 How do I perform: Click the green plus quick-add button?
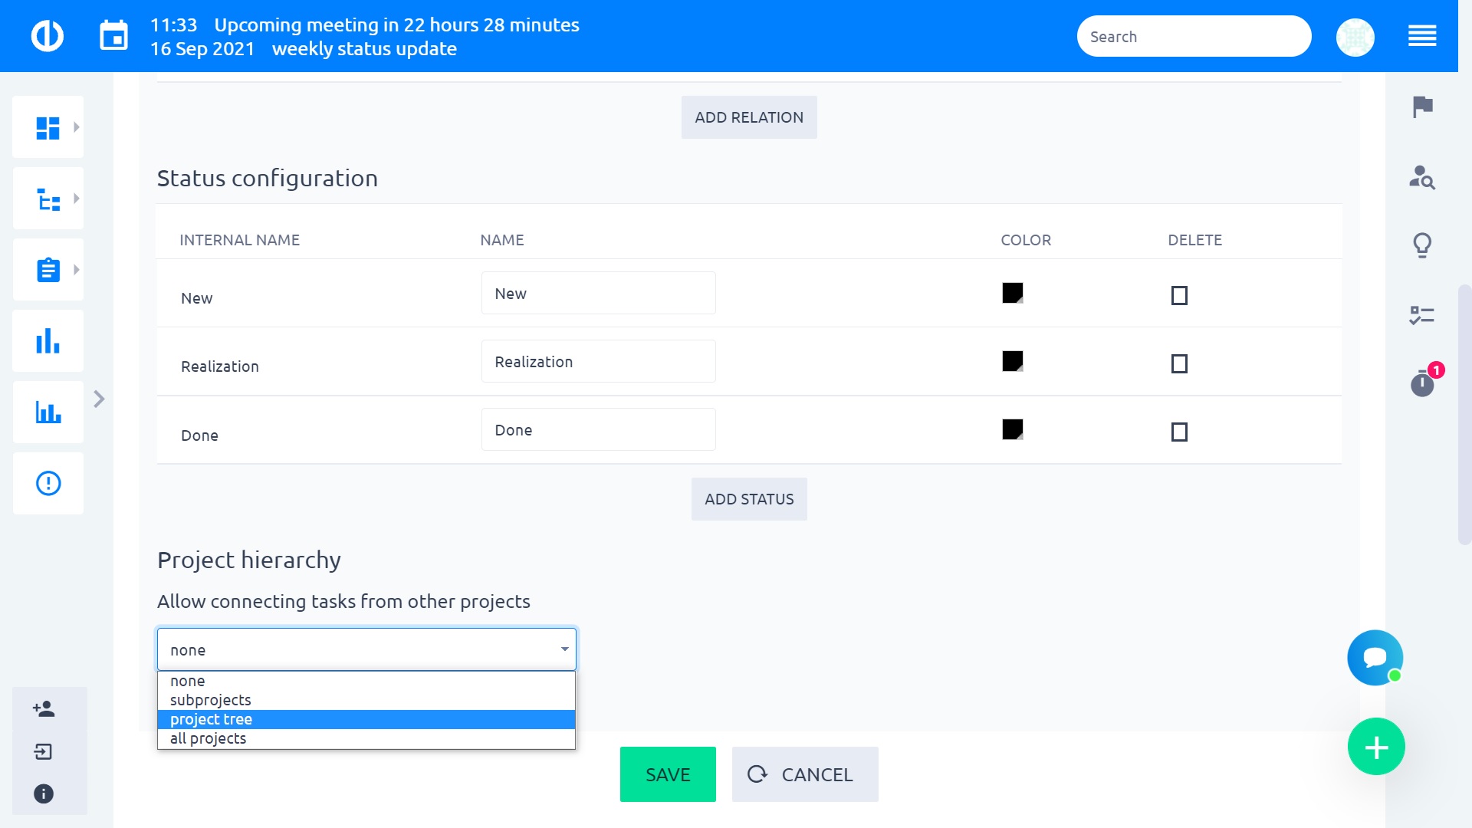(1376, 747)
